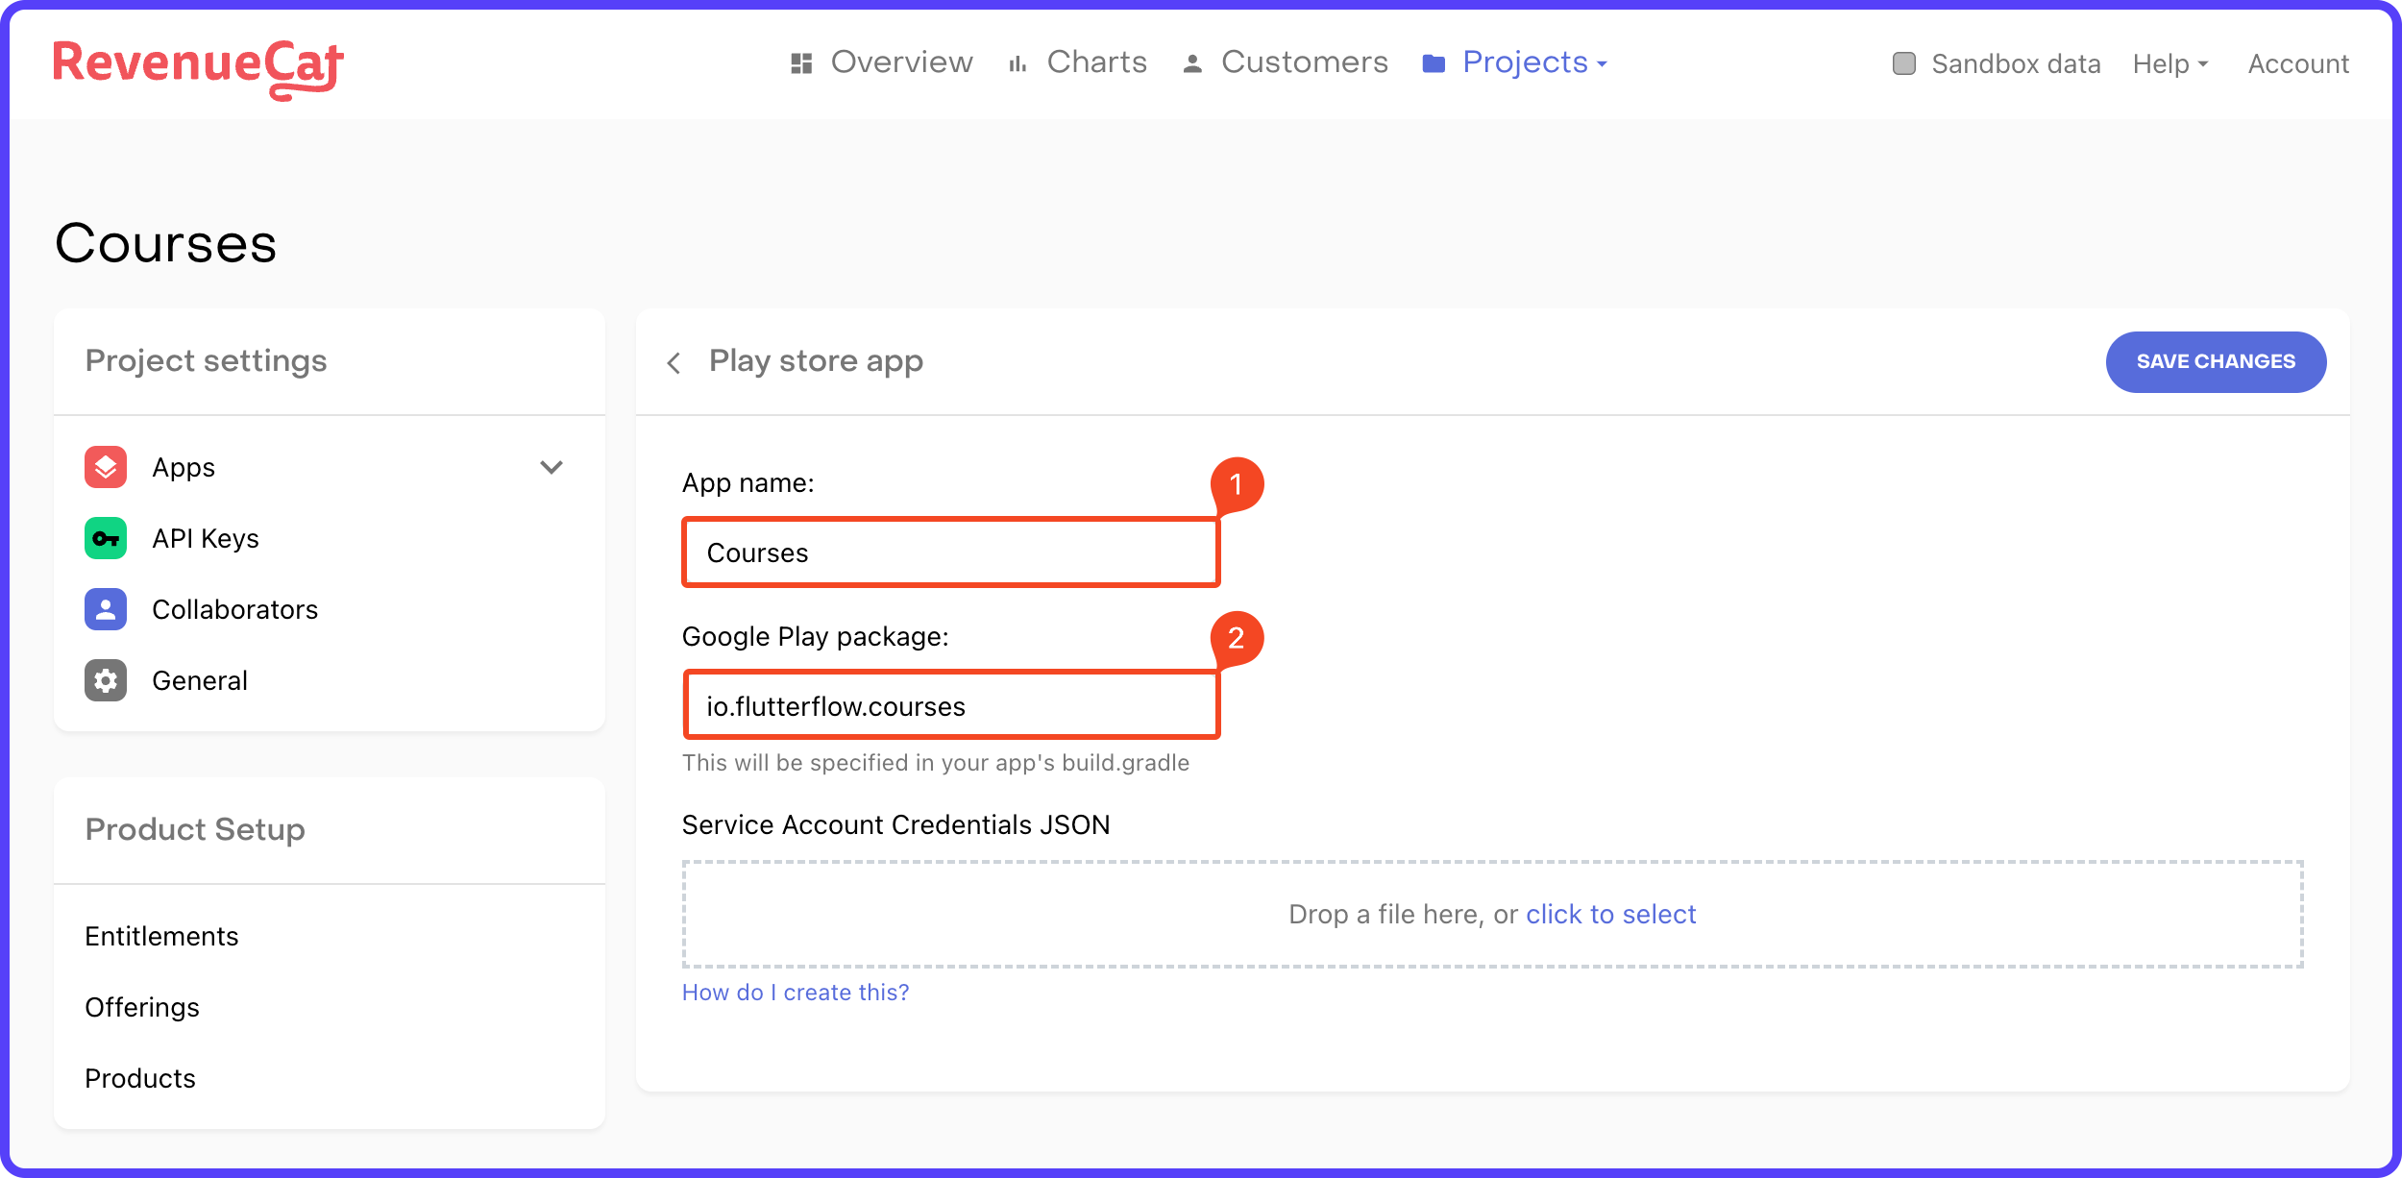
Task: Expand the Apps chevron in Project settings
Action: pyautogui.click(x=551, y=468)
